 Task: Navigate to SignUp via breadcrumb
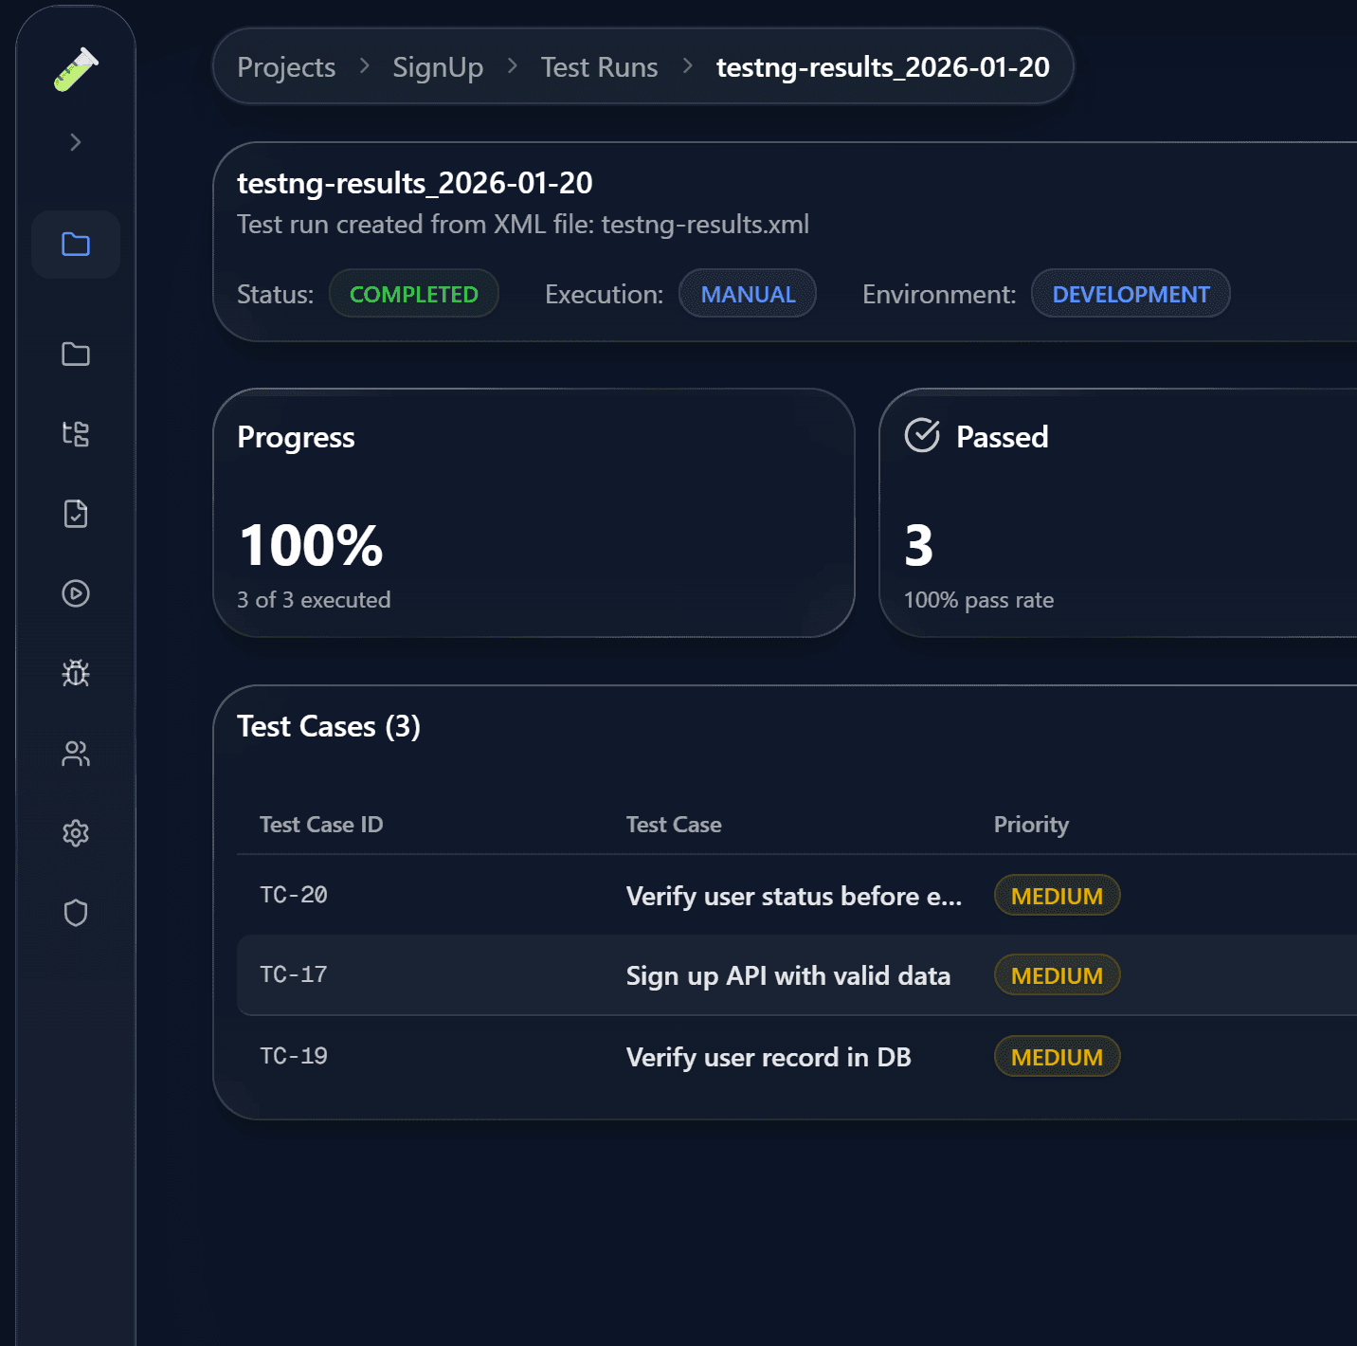pyautogui.click(x=438, y=66)
